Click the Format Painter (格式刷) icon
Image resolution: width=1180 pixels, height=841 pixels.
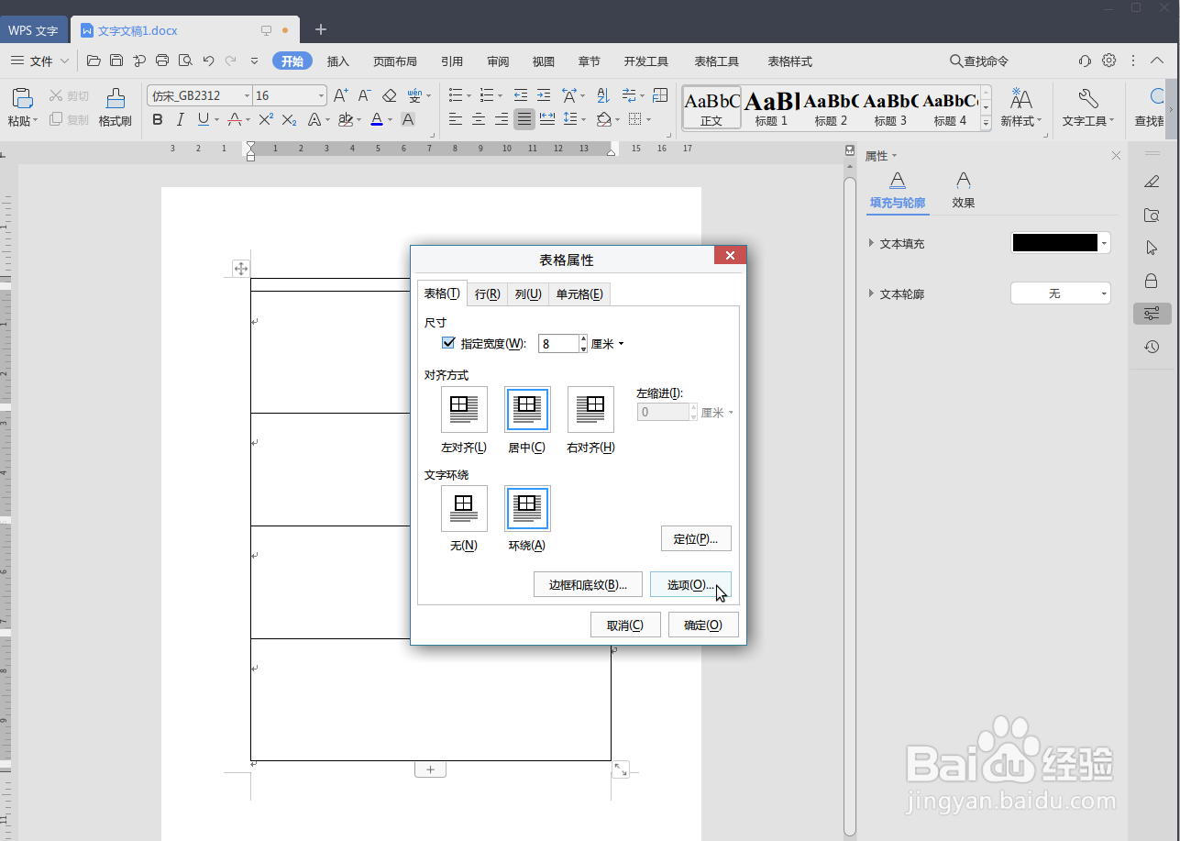point(116,98)
